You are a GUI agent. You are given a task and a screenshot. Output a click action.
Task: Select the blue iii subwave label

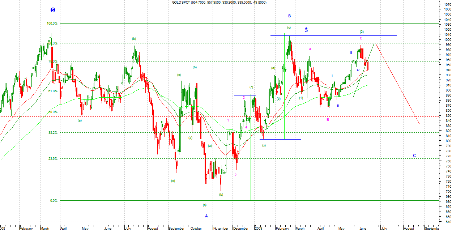(x=351, y=53)
